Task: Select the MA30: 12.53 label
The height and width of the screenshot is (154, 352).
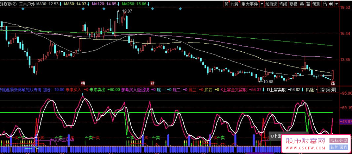Action: coord(47,4)
